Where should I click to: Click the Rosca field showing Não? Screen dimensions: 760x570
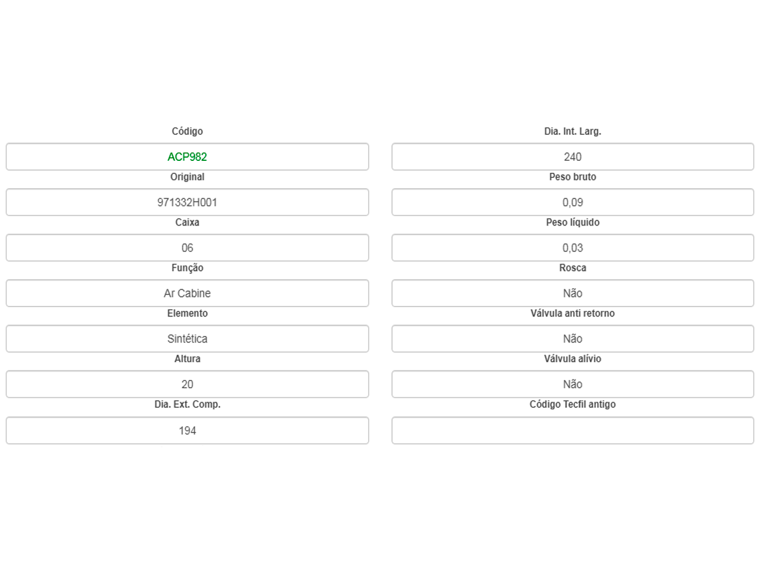pos(573,294)
